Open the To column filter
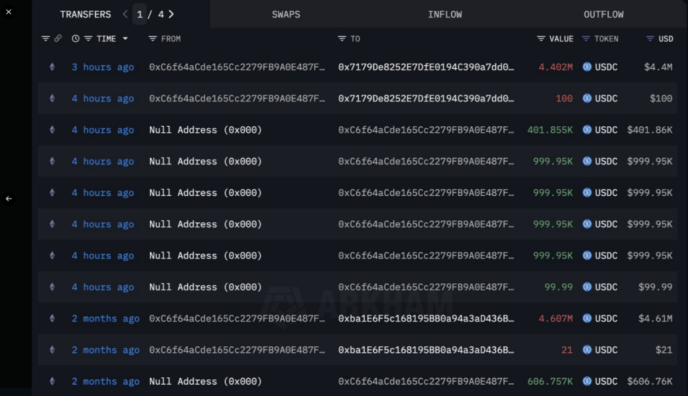This screenshot has height=396, width=688. 342,39
